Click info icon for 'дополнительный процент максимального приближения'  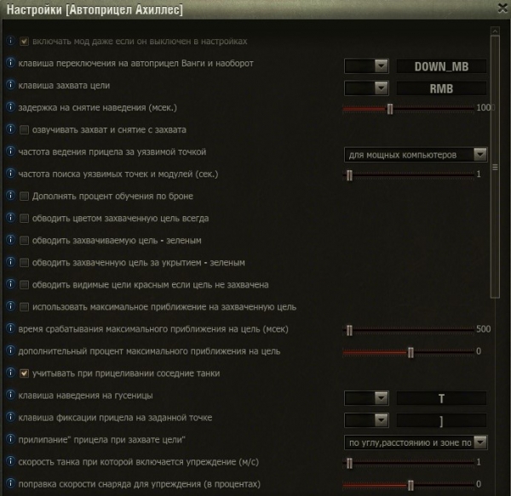(10, 351)
